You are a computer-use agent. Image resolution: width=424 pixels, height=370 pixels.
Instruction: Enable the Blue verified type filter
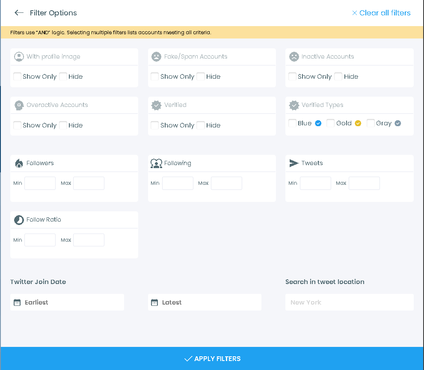click(x=292, y=123)
